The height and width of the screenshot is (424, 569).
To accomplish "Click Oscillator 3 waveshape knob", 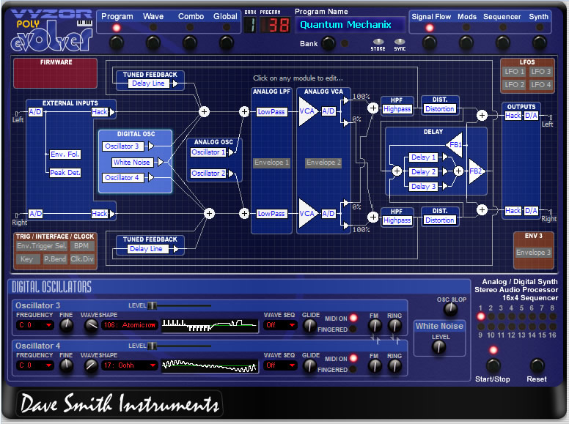I will click(x=91, y=325).
